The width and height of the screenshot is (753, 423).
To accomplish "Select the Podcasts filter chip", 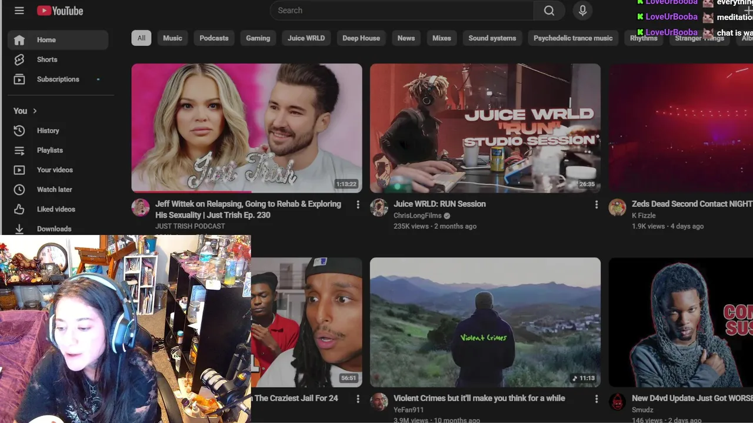I will coord(214,38).
